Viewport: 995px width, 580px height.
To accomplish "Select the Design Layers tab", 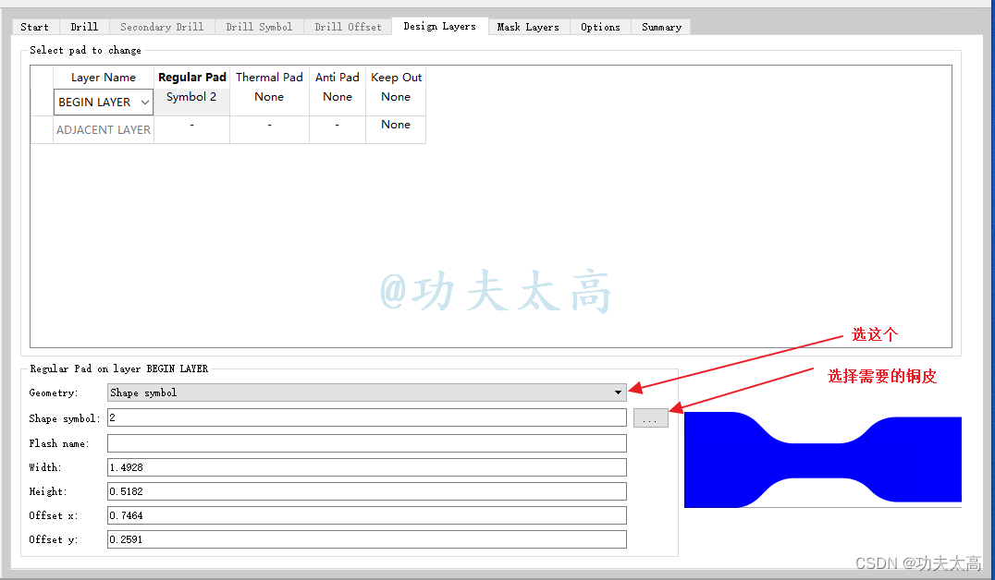I will click(x=439, y=27).
